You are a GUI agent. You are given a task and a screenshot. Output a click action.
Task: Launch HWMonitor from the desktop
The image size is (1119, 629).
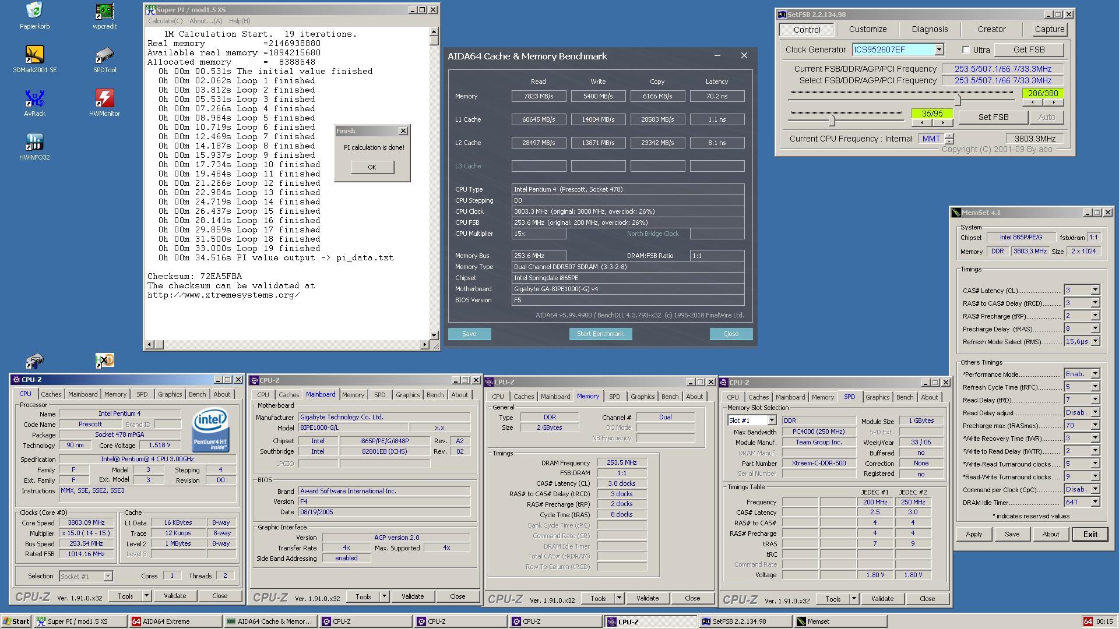104,99
